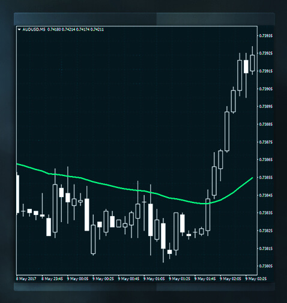
Task: Click the 9 May 01:45 time label
Action: tap(205, 279)
